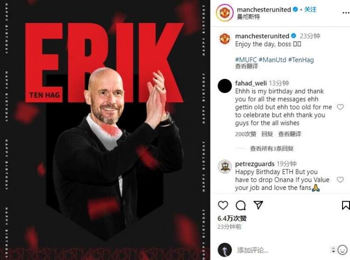Click the Erik ten Hag post image

point(105,130)
